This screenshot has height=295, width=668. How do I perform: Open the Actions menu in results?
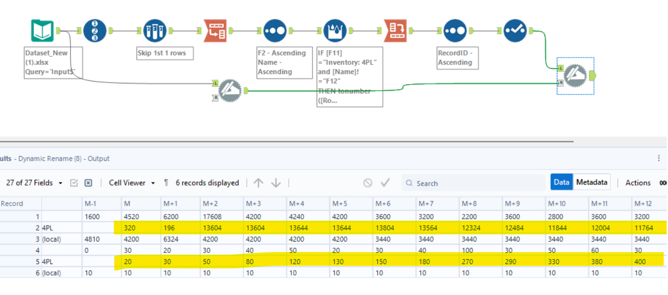[638, 183]
